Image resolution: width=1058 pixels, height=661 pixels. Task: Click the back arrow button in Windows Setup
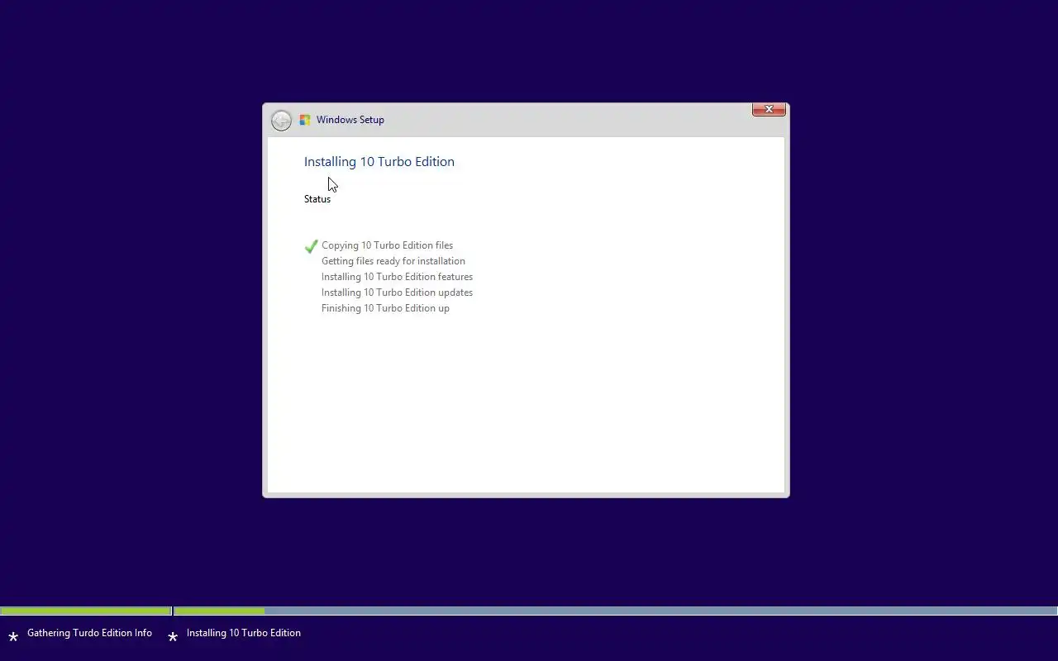click(281, 121)
